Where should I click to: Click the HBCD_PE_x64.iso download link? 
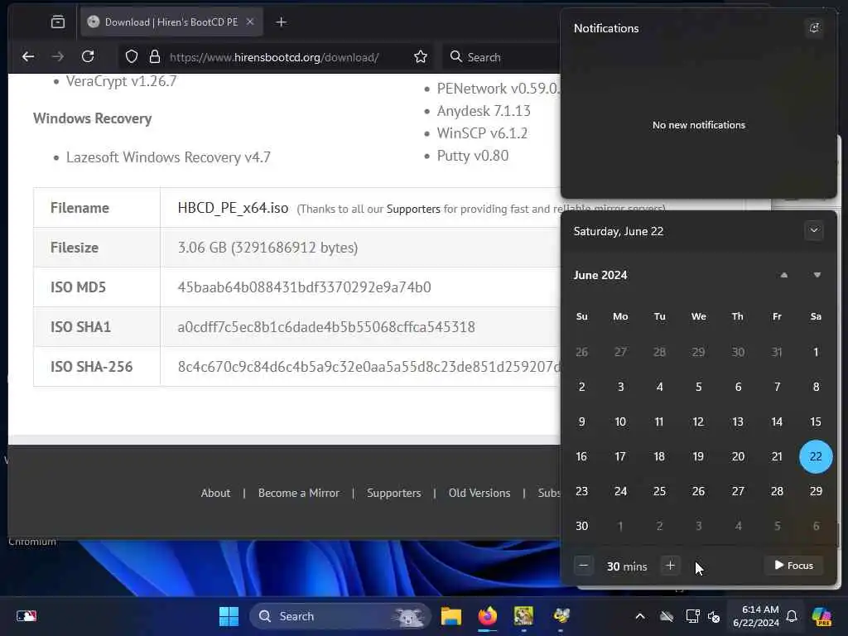click(233, 208)
